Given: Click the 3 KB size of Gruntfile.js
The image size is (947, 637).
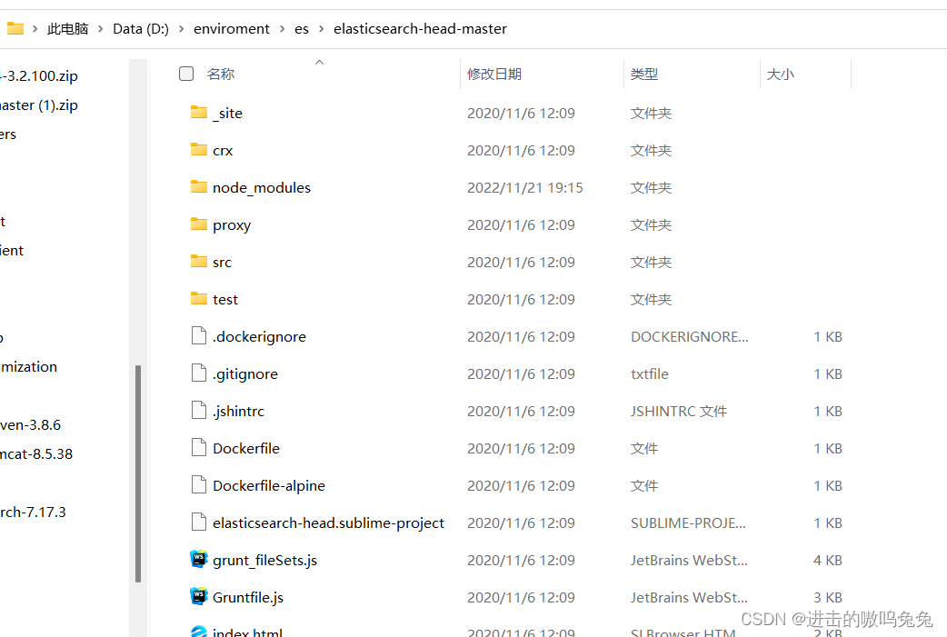Looking at the screenshot, I should coord(827,598).
